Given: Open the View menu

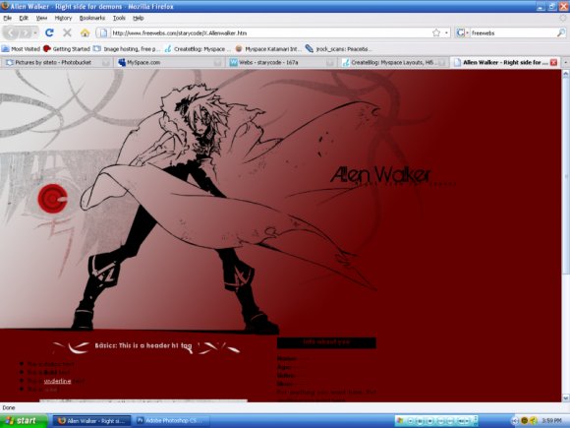Looking at the screenshot, I should tap(41, 18).
